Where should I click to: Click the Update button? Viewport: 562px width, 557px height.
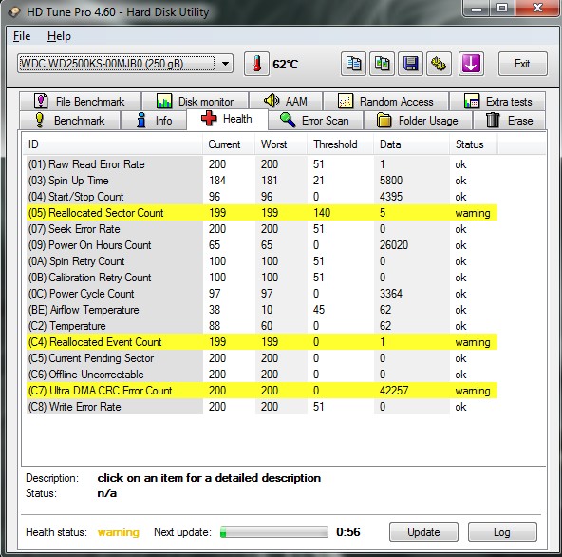pyautogui.click(x=423, y=532)
